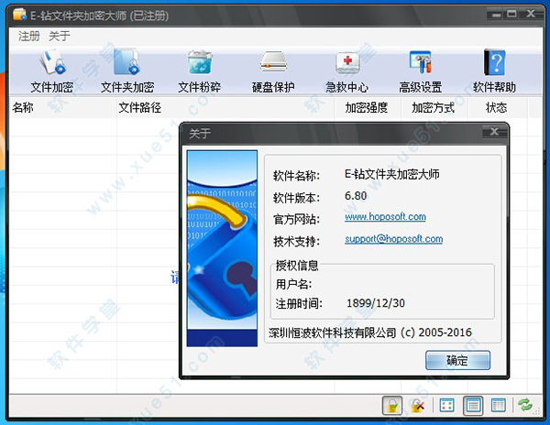Viewport: 550px width, 425px height.
Task: Open the 文件加密 file encryption tool
Action: click(x=52, y=71)
